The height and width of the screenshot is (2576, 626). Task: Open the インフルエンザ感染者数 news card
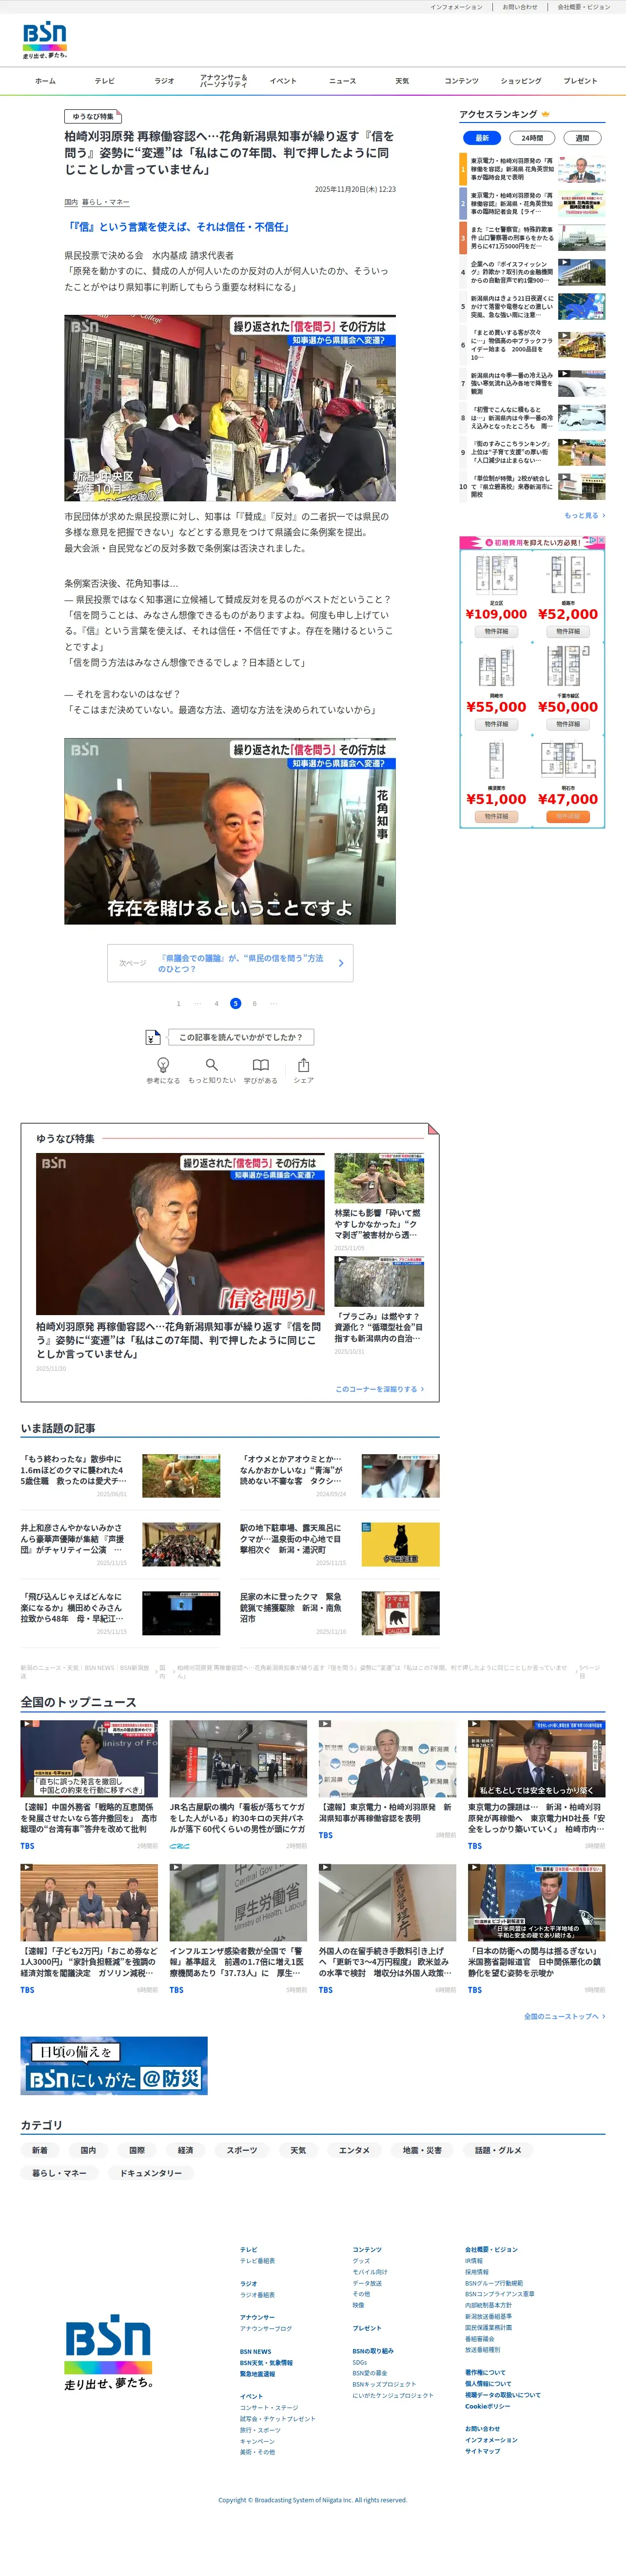tap(238, 1930)
